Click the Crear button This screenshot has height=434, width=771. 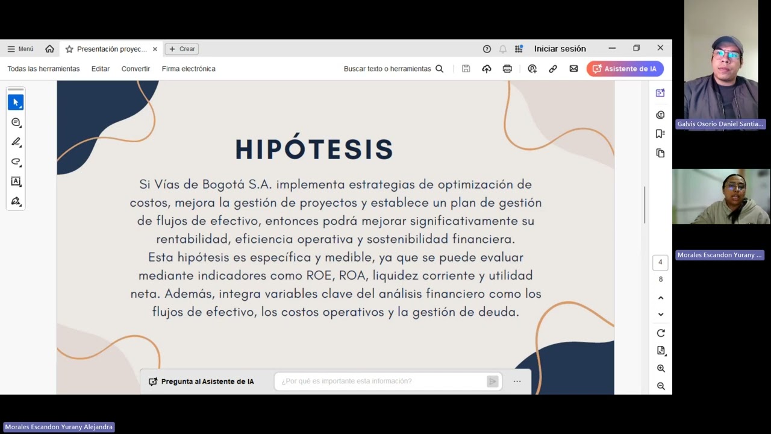182,49
